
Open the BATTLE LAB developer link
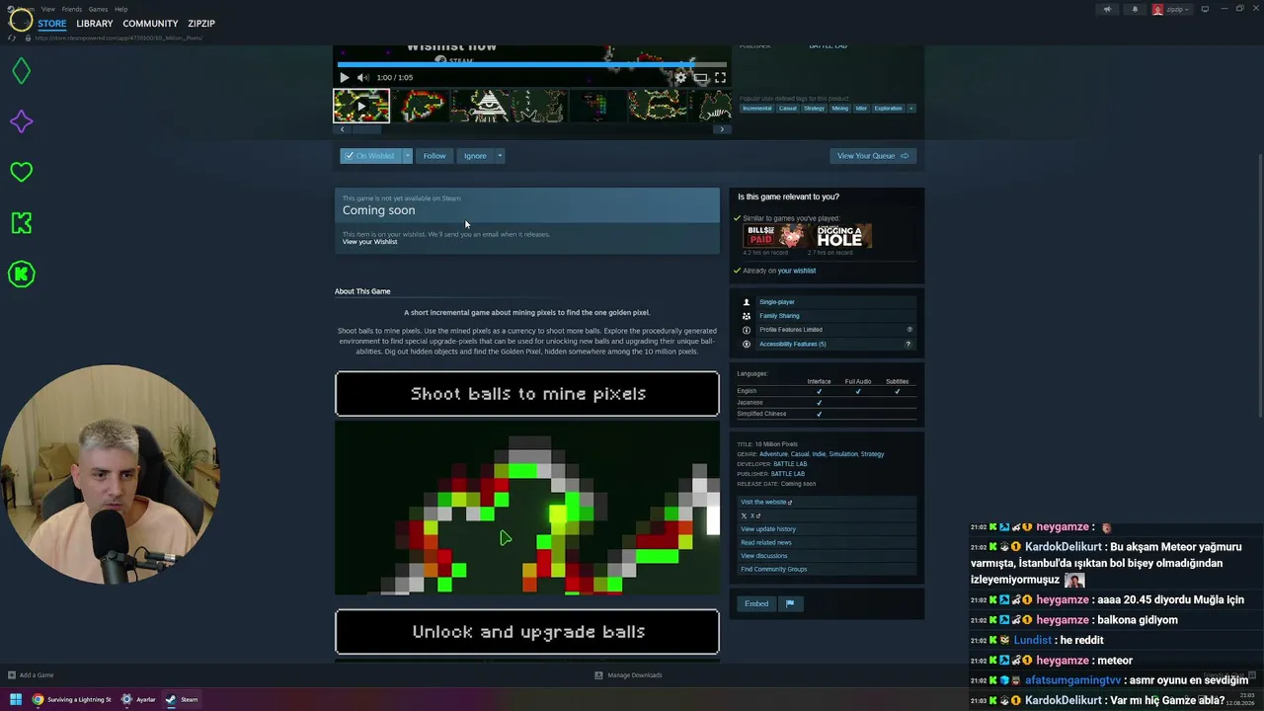pyautogui.click(x=790, y=464)
